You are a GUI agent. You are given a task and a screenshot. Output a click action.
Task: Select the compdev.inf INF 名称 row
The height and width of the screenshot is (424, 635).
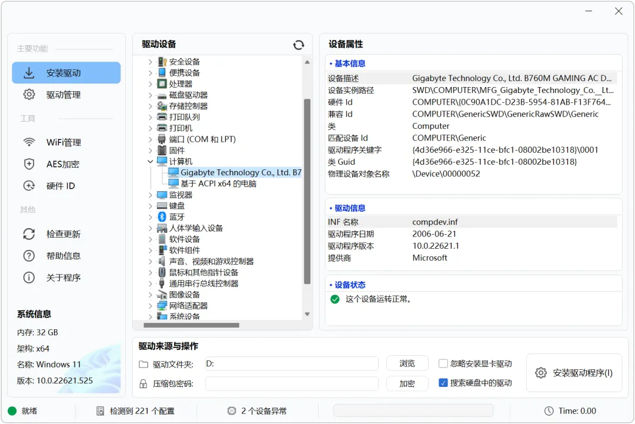[x=472, y=222]
